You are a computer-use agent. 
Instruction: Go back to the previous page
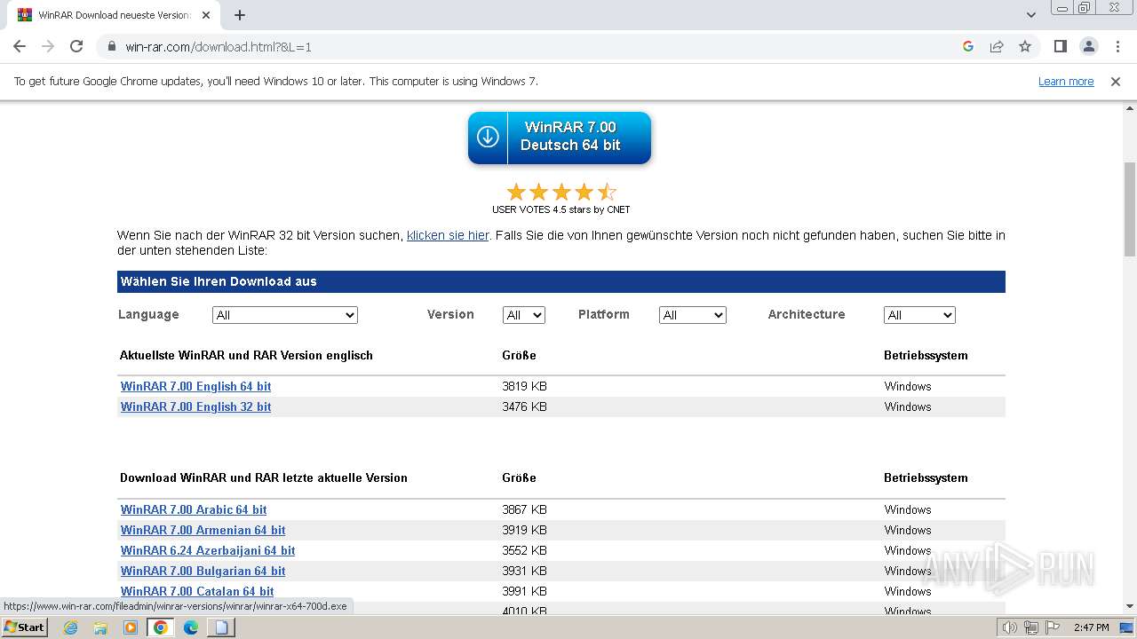[20, 46]
